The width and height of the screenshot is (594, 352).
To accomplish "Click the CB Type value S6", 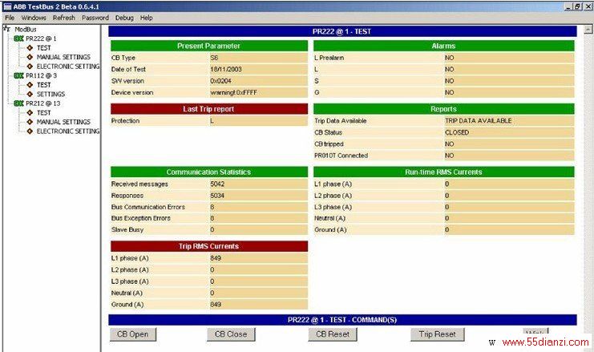I will coord(214,58).
